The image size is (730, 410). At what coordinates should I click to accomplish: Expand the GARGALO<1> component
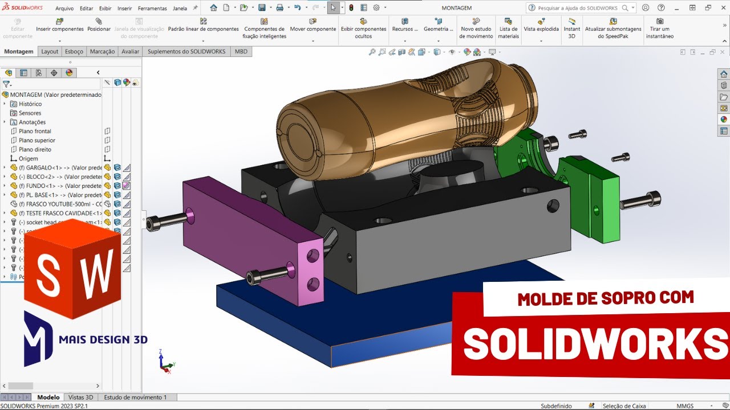click(x=5, y=167)
